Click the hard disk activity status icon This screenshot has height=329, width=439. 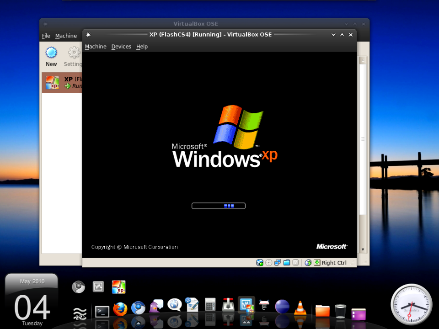point(260,262)
